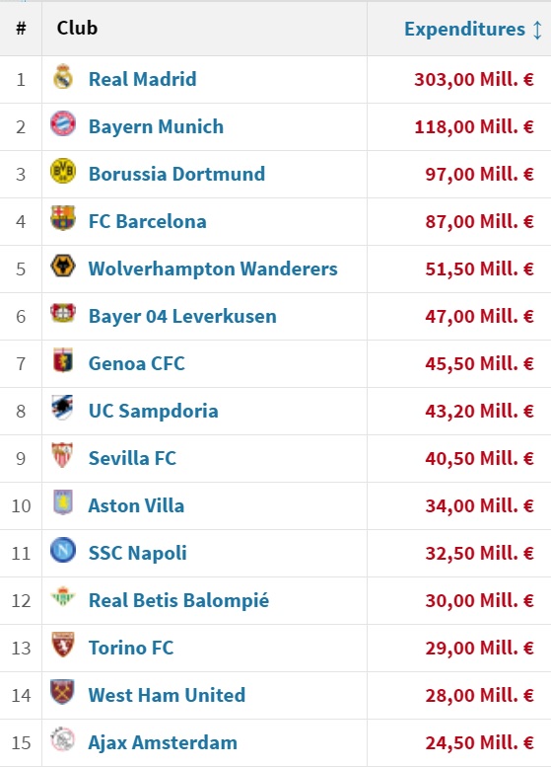Viewport: 551px width, 767px height.
Task: Click the FC Barcelona crest icon
Action: point(63,218)
